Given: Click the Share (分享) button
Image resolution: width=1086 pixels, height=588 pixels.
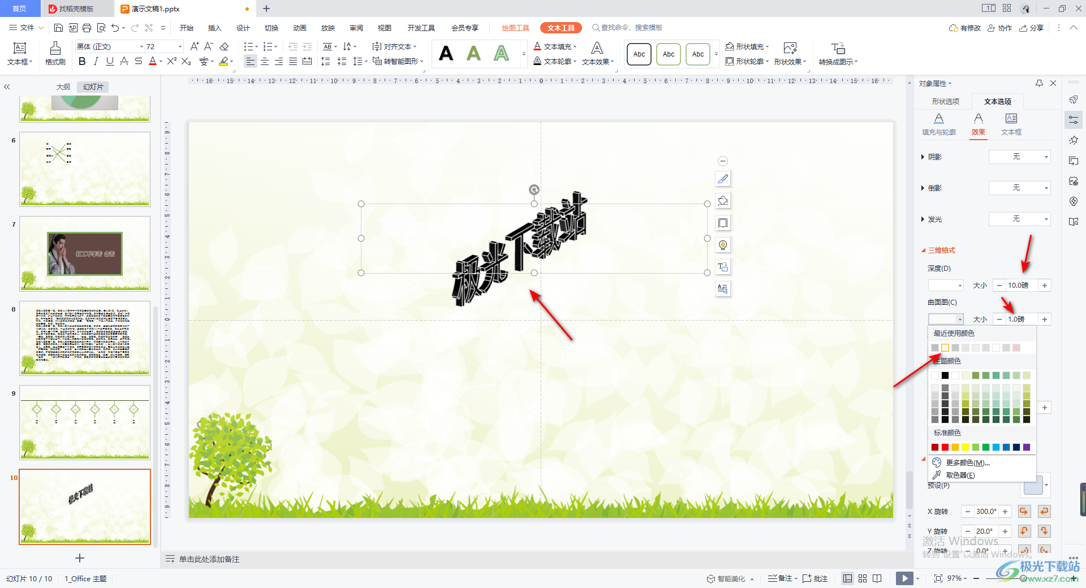Looking at the screenshot, I should click(1032, 28).
